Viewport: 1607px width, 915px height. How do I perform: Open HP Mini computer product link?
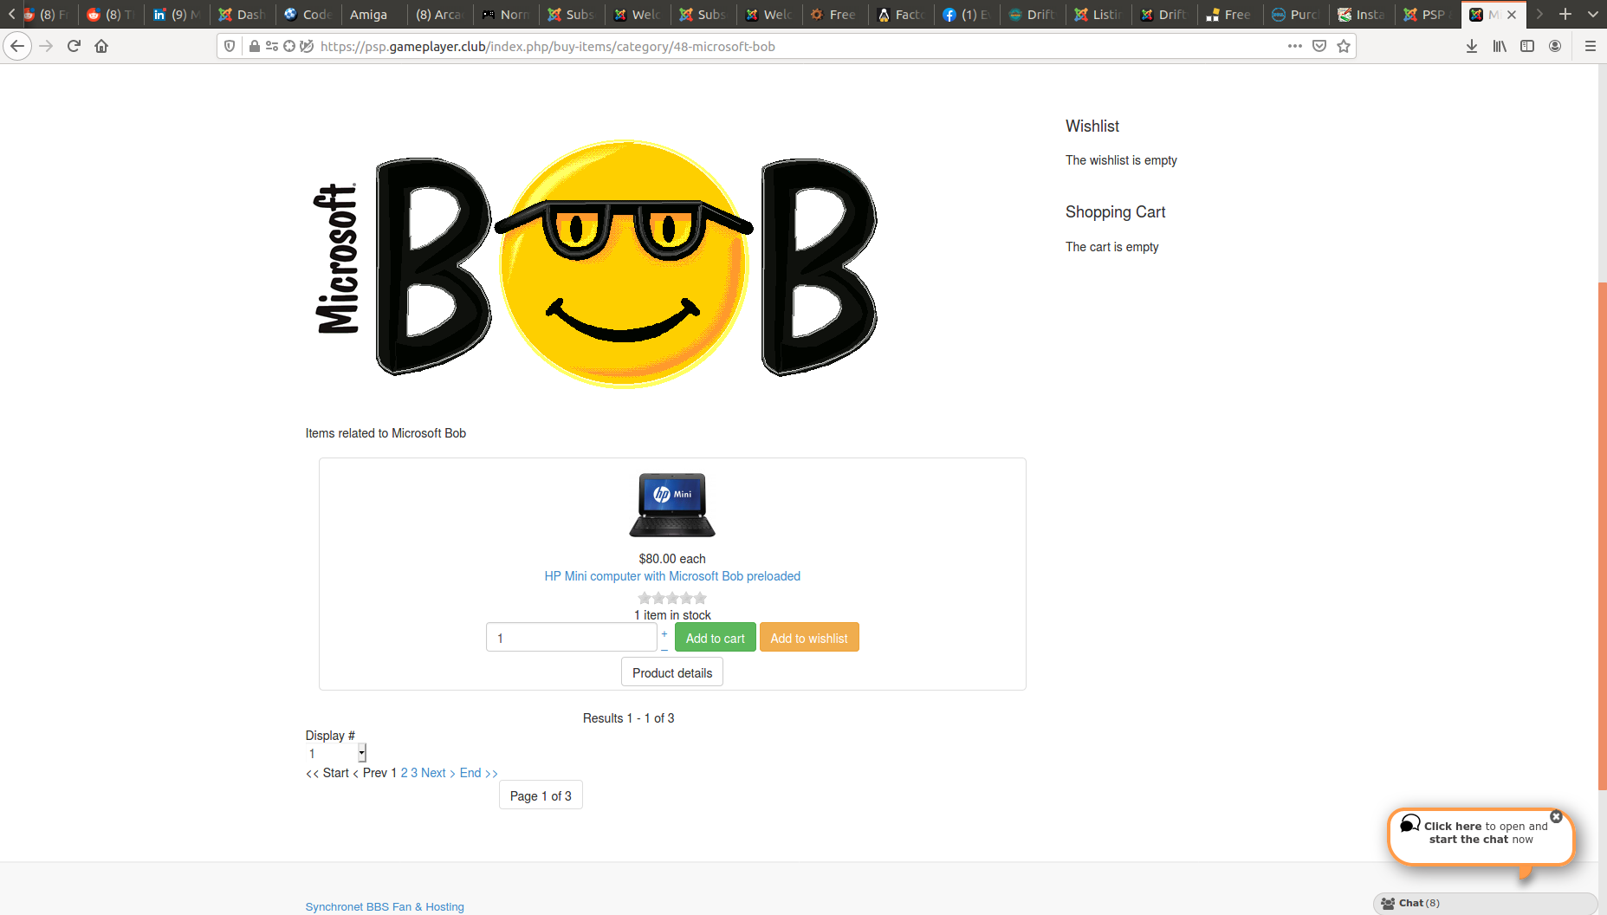coord(672,576)
